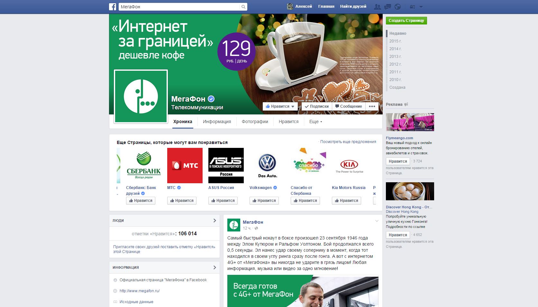Screen dimensions: 538x307
Task: Open Volkswagen suggested page logo
Action: tap(267, 166)
